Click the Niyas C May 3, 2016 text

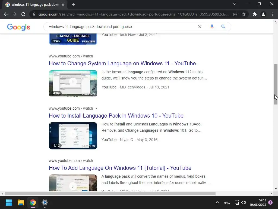point(139,140)
